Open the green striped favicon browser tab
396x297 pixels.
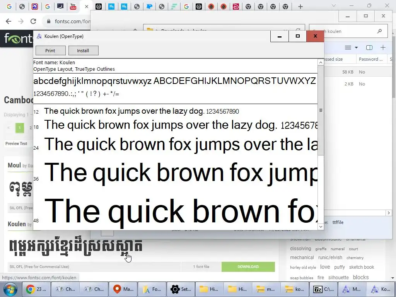point(174,7)
